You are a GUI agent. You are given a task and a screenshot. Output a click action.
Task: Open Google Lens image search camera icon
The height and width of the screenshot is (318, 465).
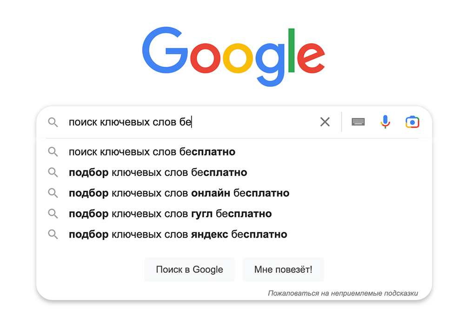point(412,122)
